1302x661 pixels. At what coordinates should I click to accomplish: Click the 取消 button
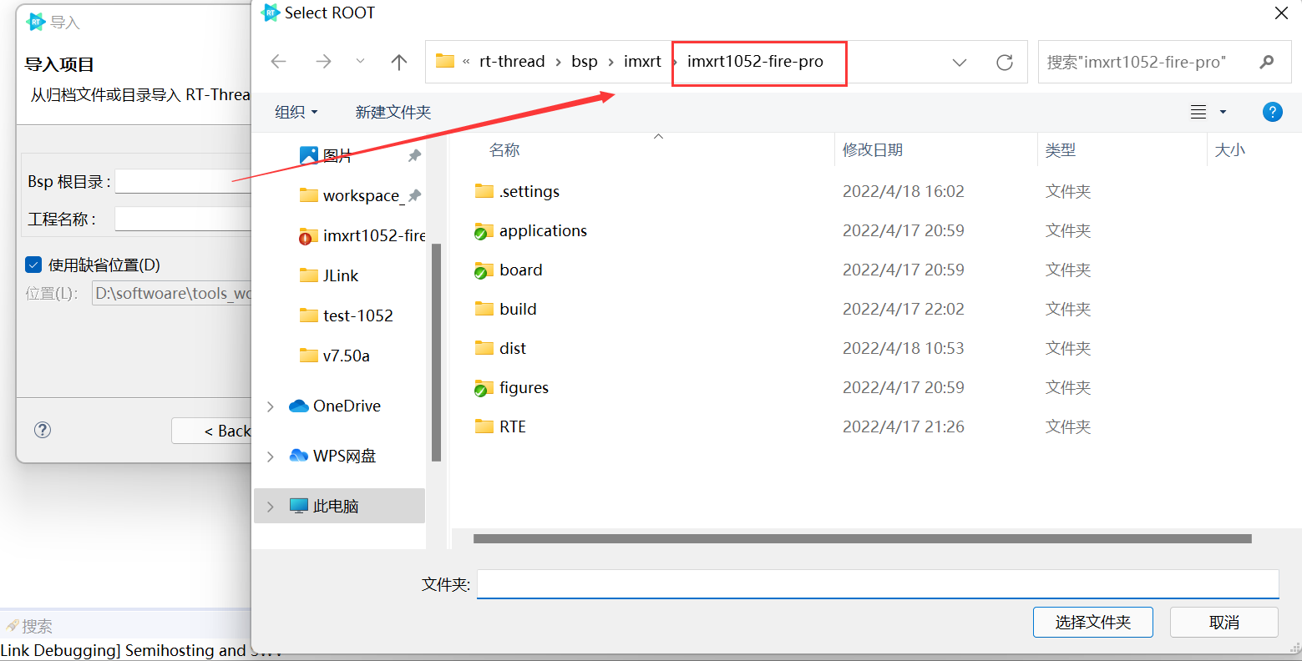(1223, 623)
